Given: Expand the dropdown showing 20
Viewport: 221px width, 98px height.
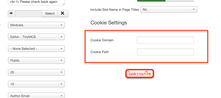Looking at the screenshot, I should pos(36,72).
